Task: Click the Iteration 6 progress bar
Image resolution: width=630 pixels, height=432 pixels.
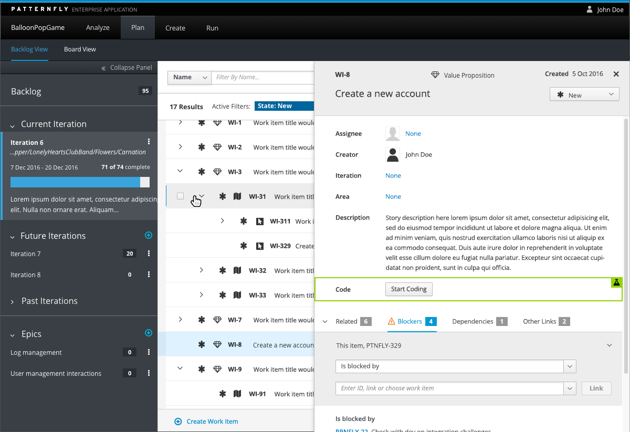Action: tap(80, 182)
